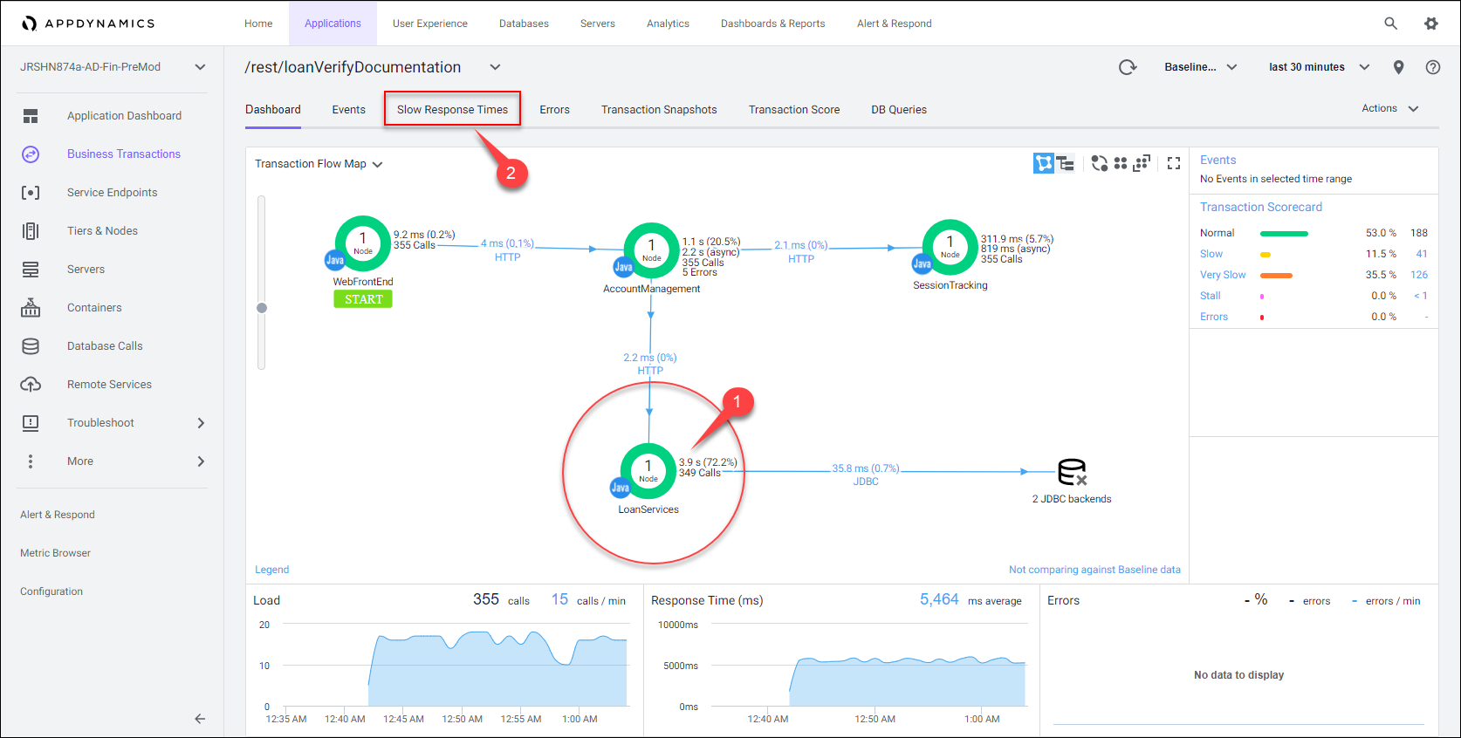Click the flow map zoom slider handle
Screen dimensions: 1461x738
point(262,308)
